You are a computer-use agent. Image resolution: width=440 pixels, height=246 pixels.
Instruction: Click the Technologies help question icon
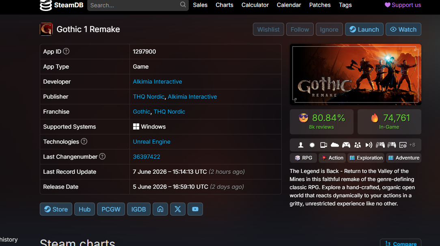[84, 141]
